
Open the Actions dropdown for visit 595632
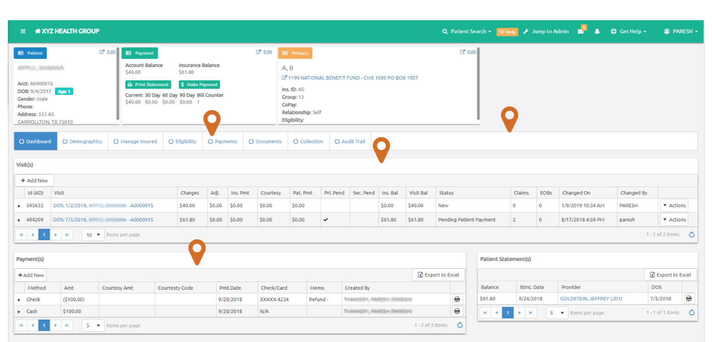[674, 205]
